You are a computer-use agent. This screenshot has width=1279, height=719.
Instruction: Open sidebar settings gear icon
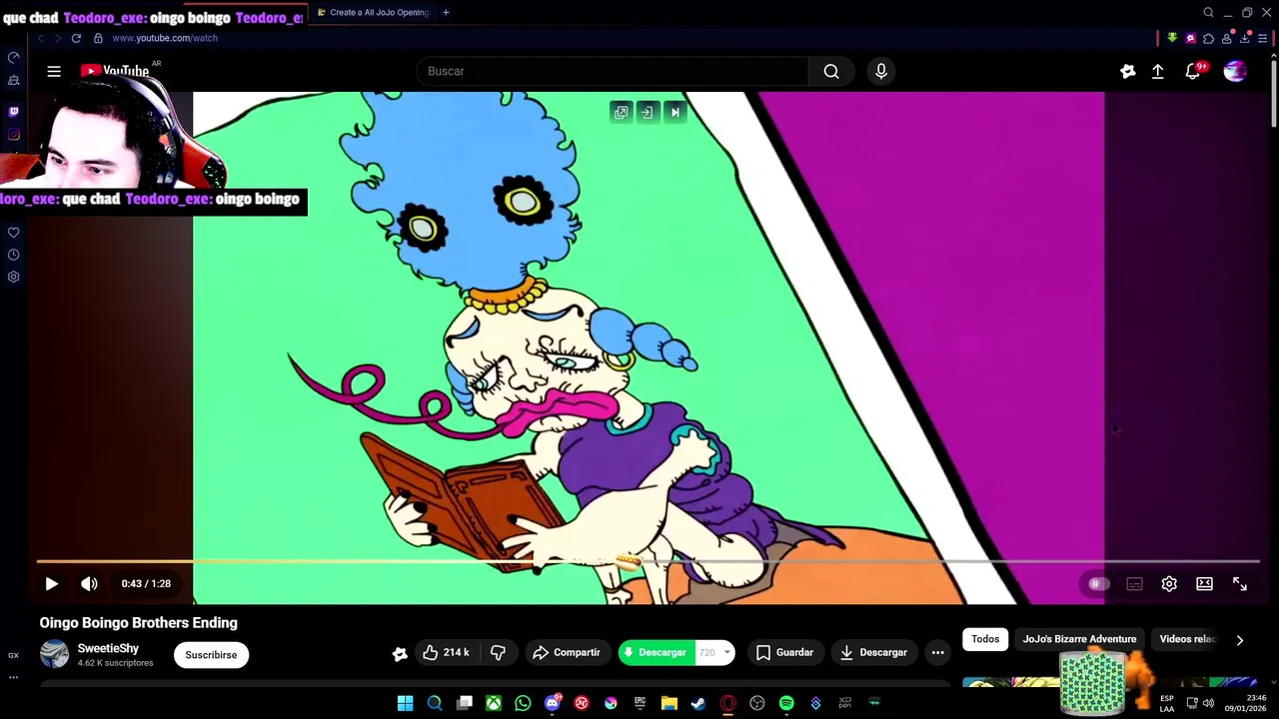(x=14, y=277)
